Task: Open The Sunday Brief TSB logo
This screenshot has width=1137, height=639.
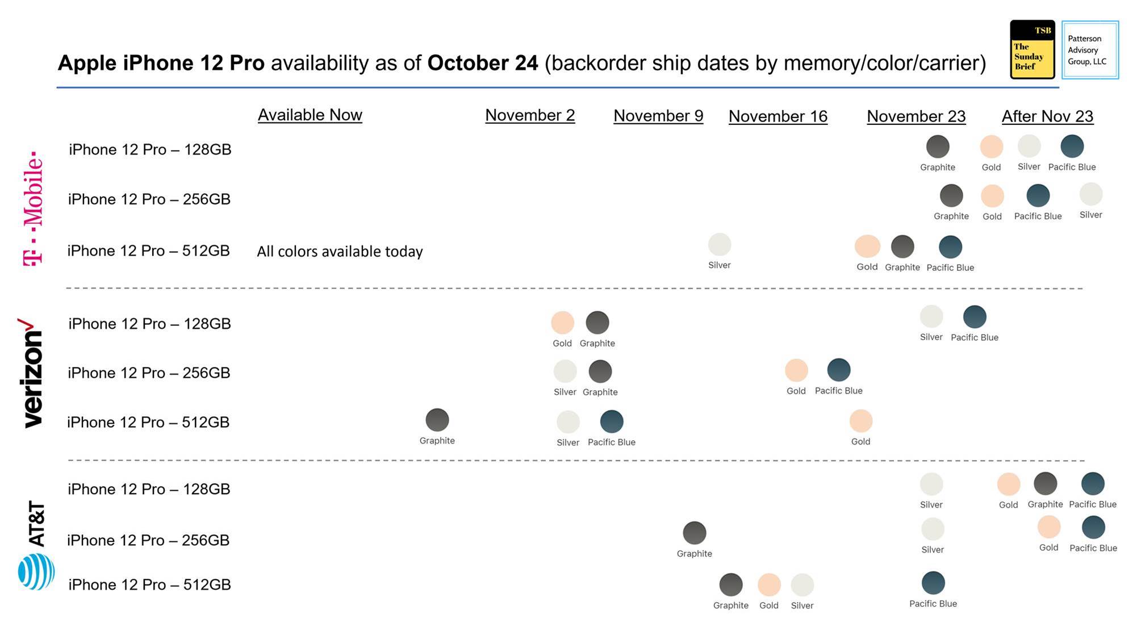Action: 1032,49
